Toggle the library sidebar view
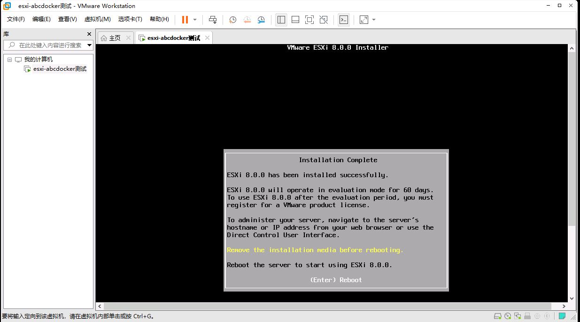The image size is (580, 322). pos(281,20)
